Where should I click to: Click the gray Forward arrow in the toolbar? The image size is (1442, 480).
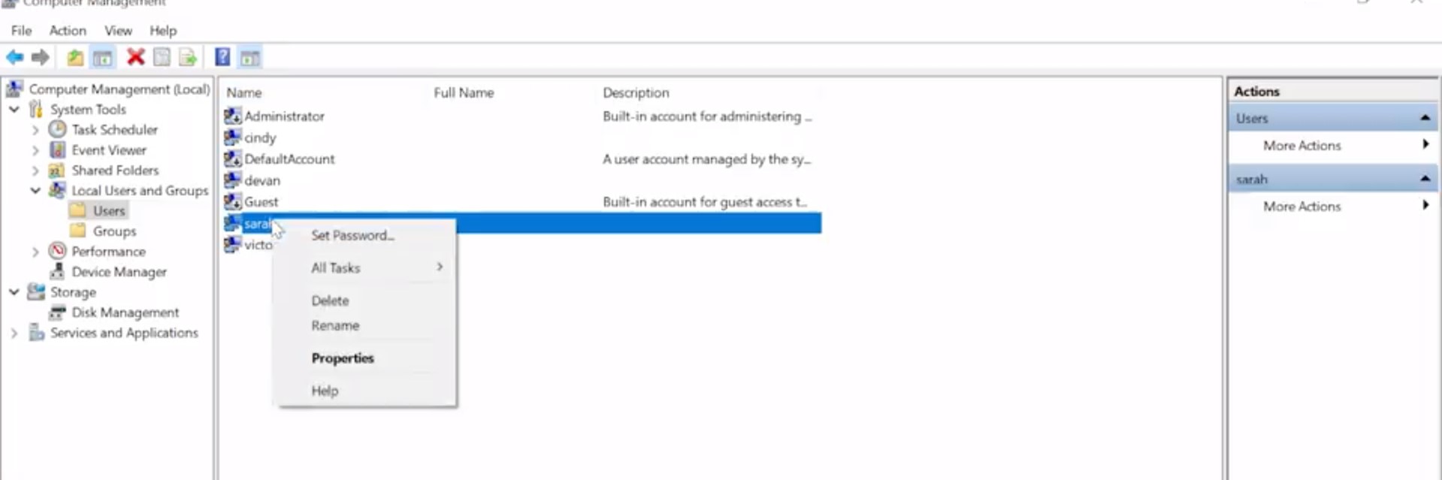[40, 57]
